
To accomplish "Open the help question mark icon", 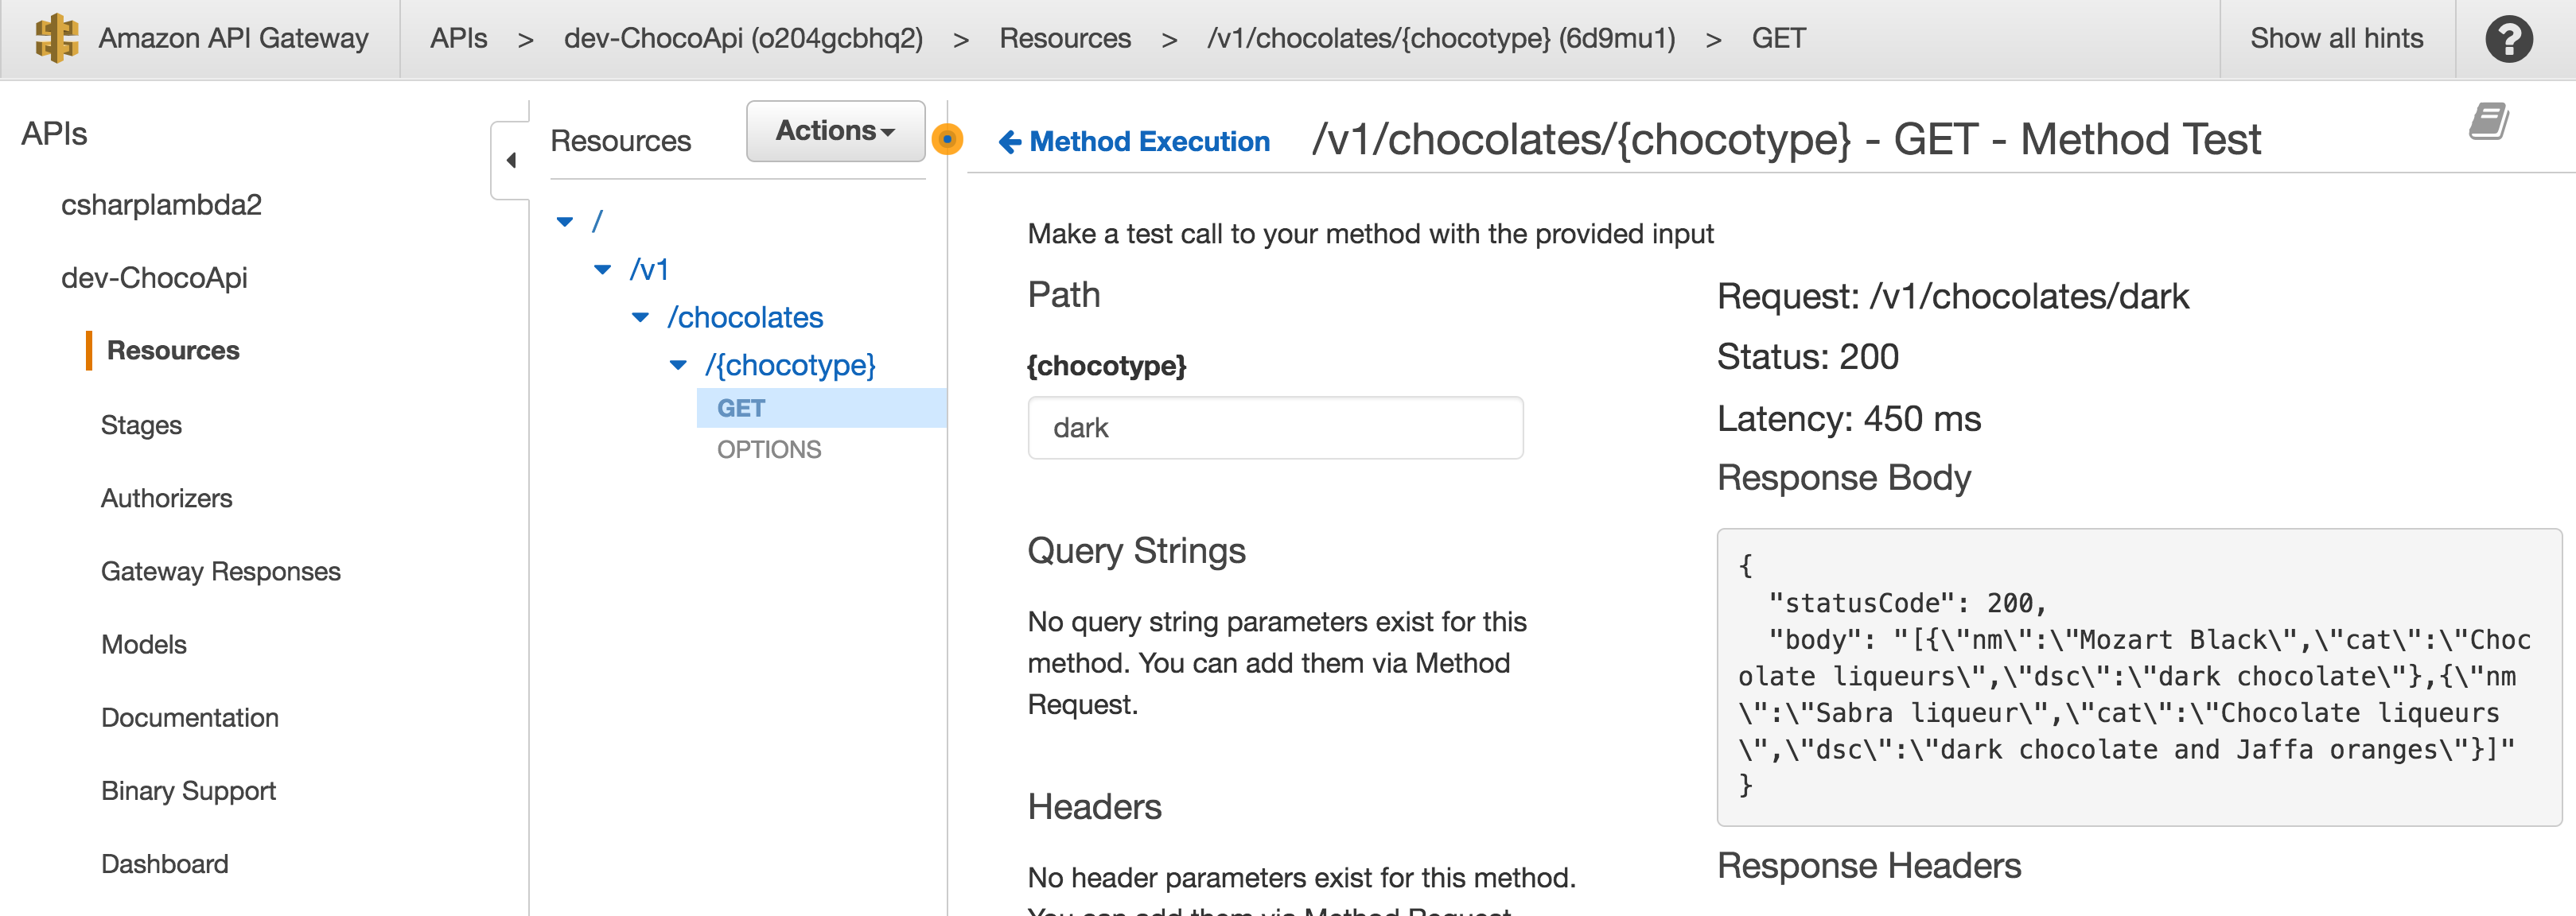I will 2509,39.
